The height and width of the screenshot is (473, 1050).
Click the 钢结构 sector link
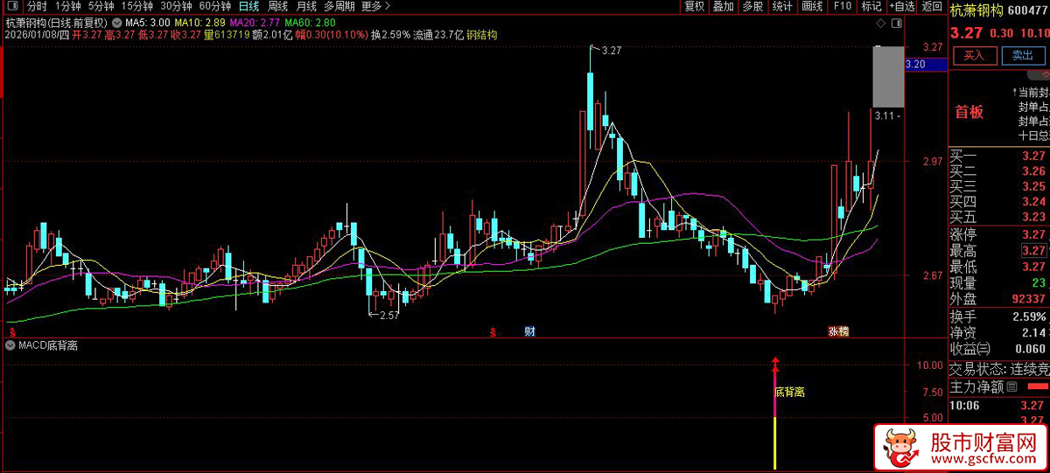click(x=482, y=35)
